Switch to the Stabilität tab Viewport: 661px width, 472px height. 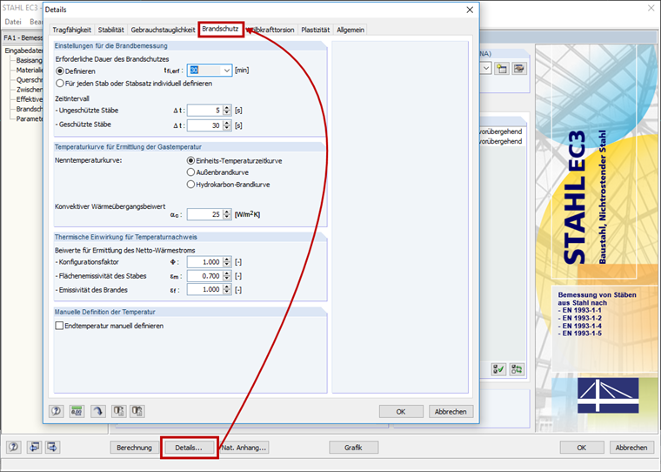click(x=110, y=30)
